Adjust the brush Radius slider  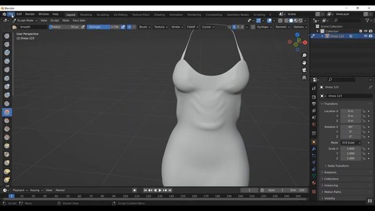point(64,27)
